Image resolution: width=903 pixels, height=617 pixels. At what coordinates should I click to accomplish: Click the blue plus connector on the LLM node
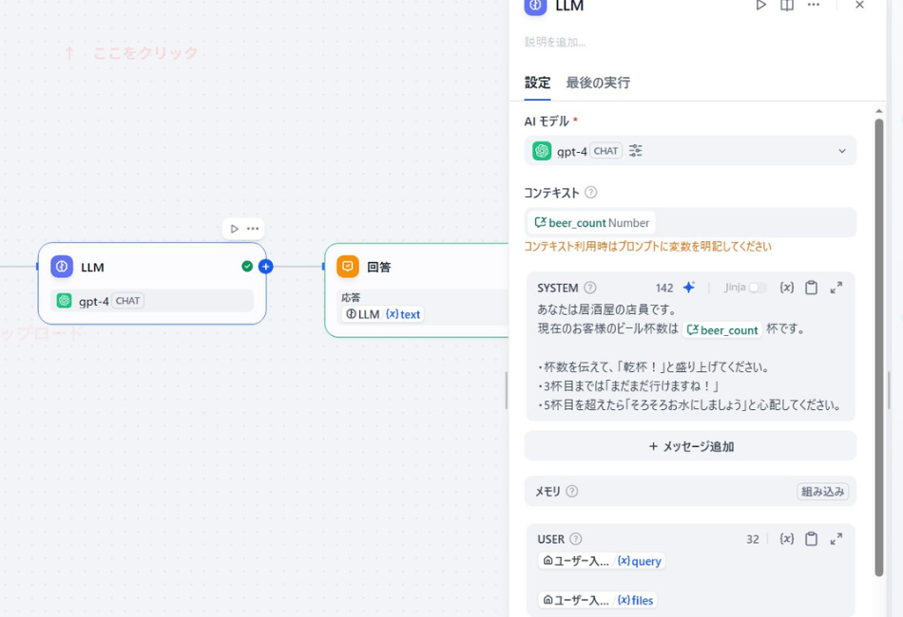coord(264,267)
